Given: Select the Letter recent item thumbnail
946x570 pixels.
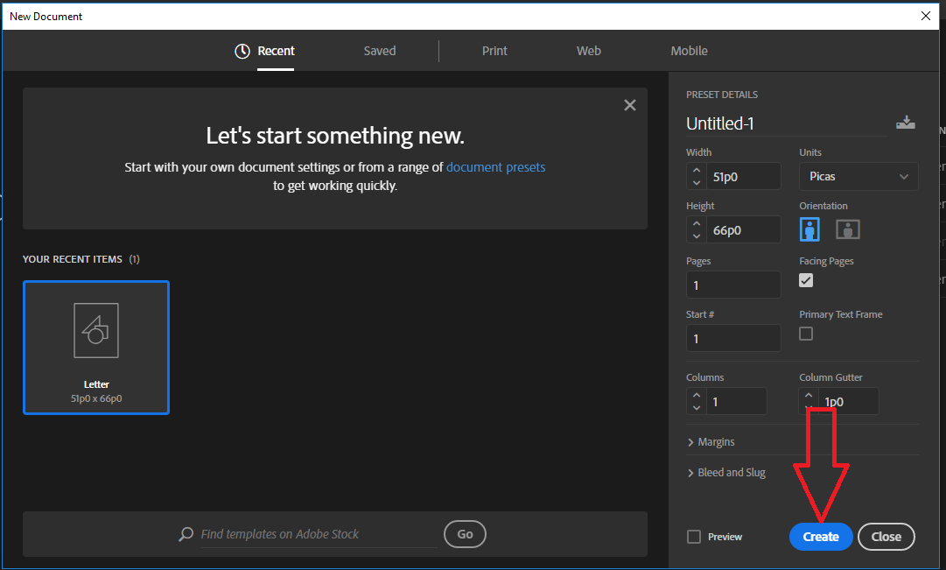Looking at the screenshot, I should (x=96, y=348).
